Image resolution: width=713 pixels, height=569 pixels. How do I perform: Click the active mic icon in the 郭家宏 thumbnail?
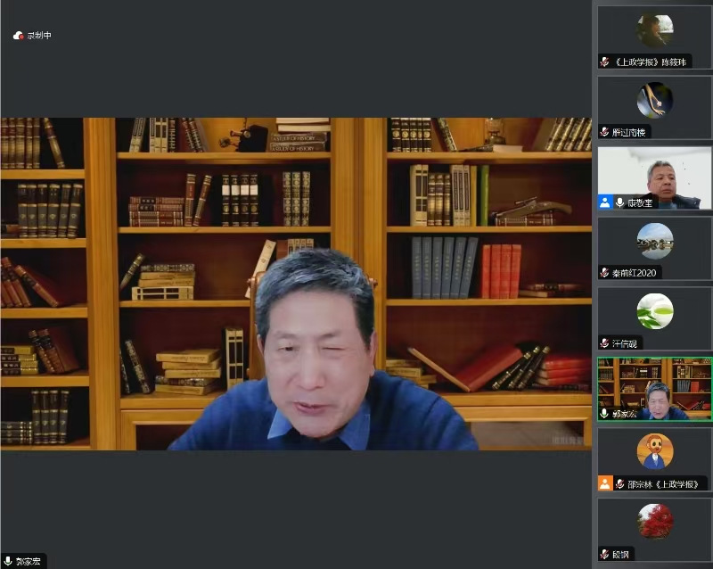pyautogui.click(x=605, y=413)
